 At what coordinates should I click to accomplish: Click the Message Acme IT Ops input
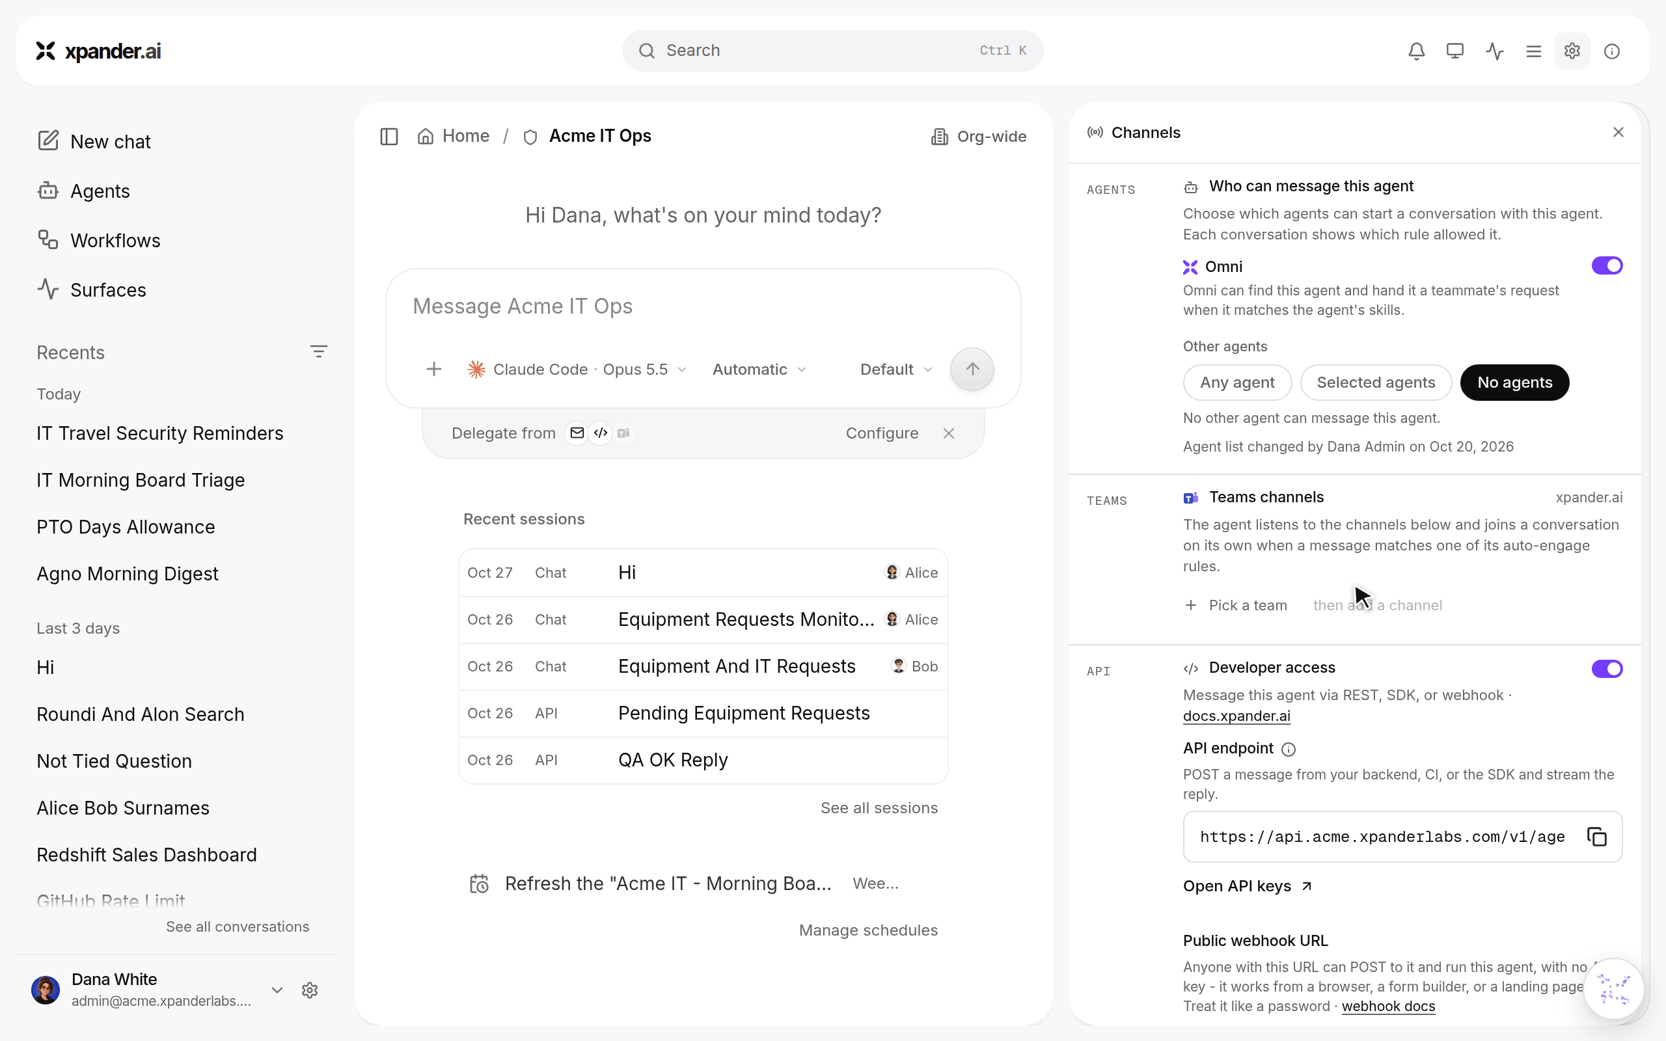tap(703, 306)
